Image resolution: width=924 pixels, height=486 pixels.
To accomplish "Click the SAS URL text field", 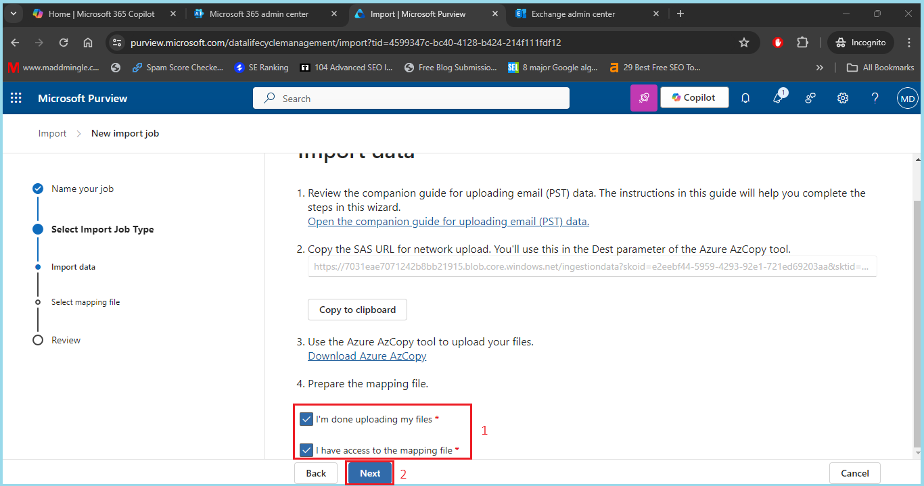I will 593,266.
